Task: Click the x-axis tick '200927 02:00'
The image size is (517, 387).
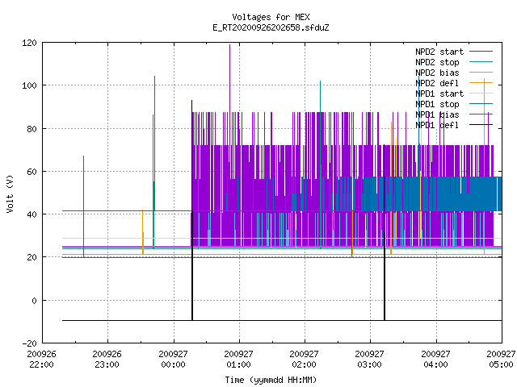Action: [x=304, y=360]
